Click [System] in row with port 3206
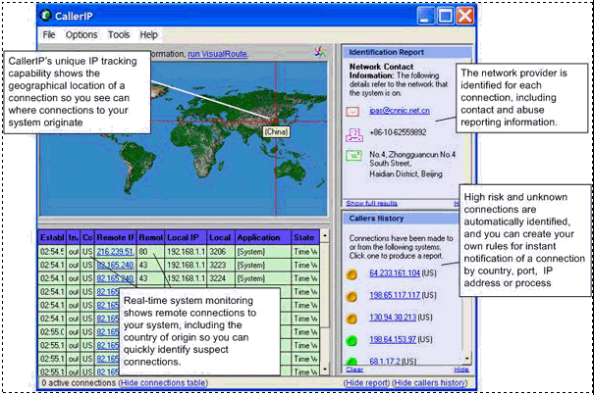Image resolution: width=594 pixels, height=395 pixels. (x=263, y=252)
